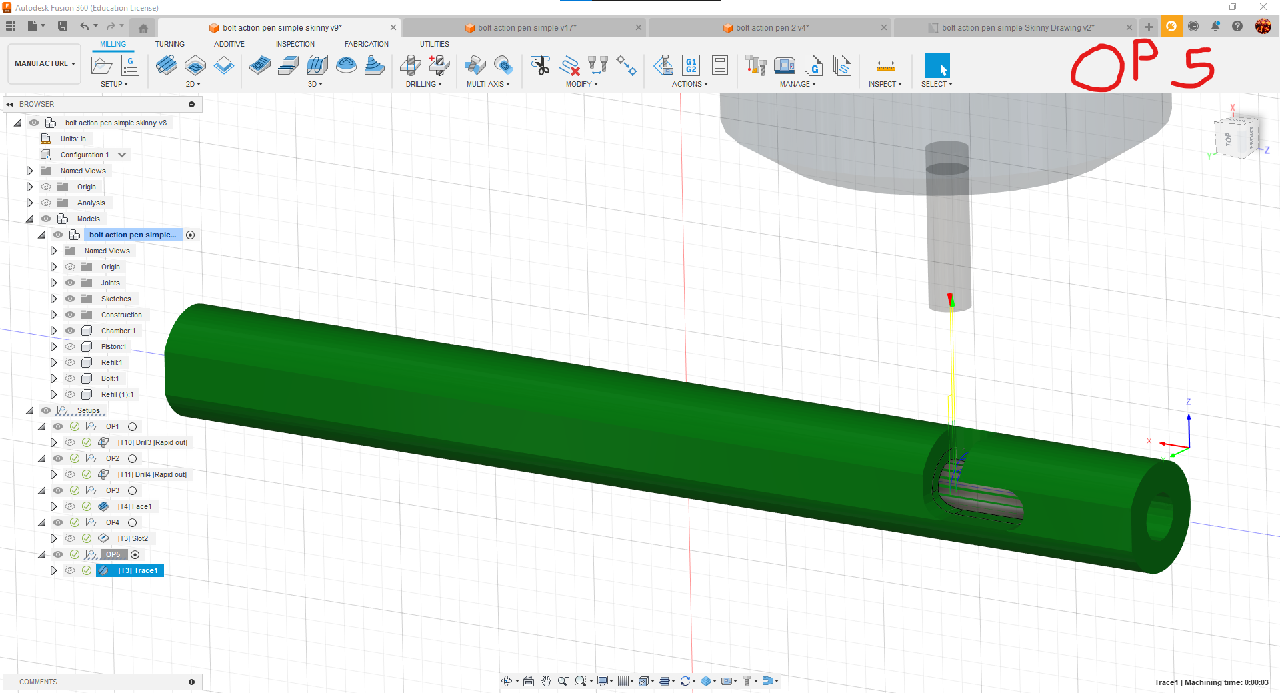Select the 3D Parallel toolpath icon
The image size is (1280, 693).
click(x=317, y=65)
